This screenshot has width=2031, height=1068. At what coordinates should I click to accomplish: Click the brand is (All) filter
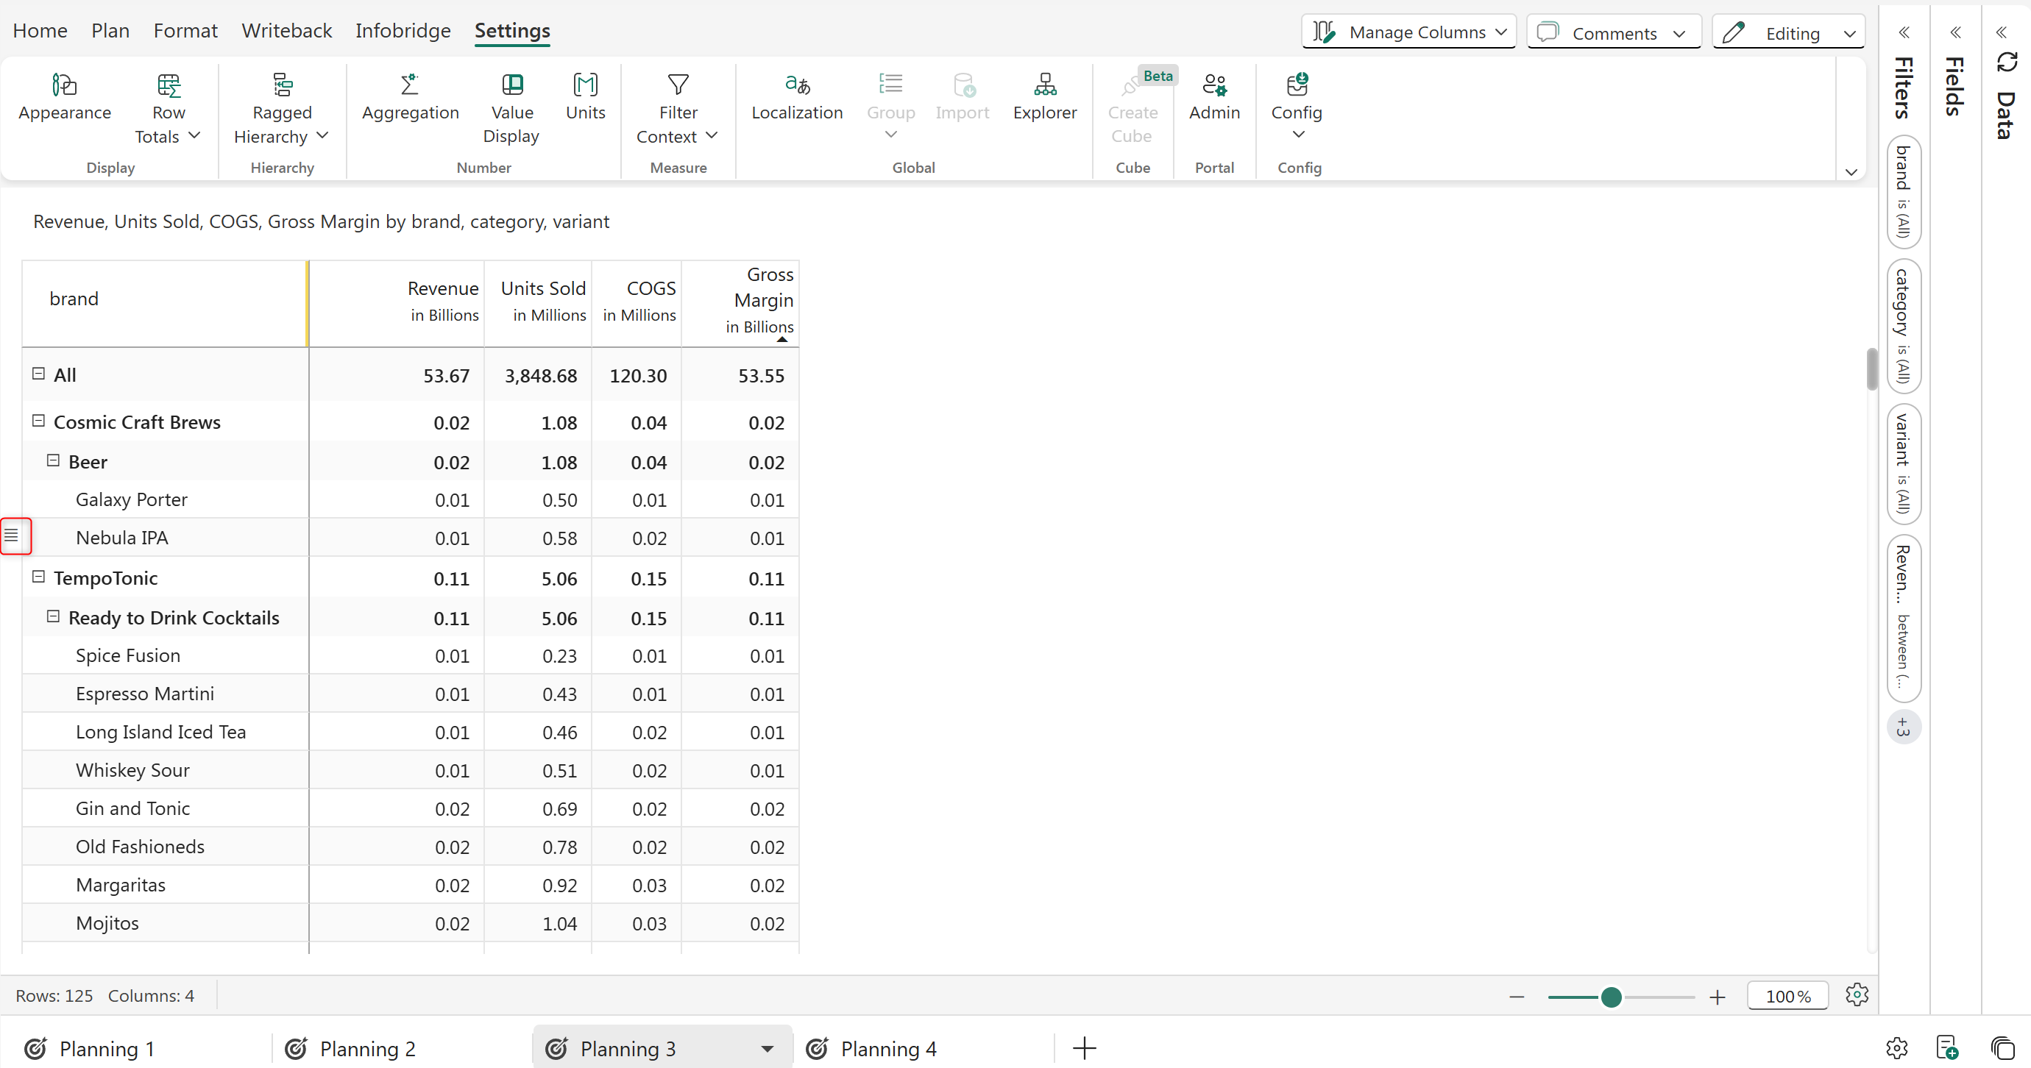(x=1903, y=191)
